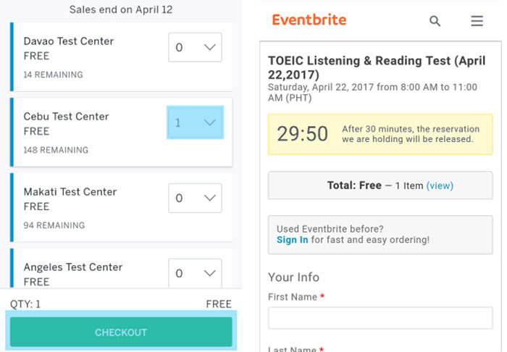
Task: Select the Cebu Test Center ticket name
Action: (x=66, y=117)
